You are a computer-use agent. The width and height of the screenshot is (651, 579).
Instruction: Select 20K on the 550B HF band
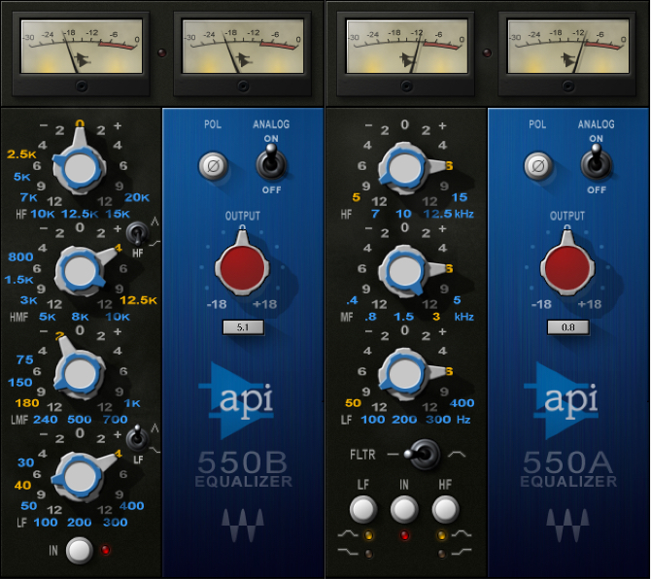pos(137,197)
